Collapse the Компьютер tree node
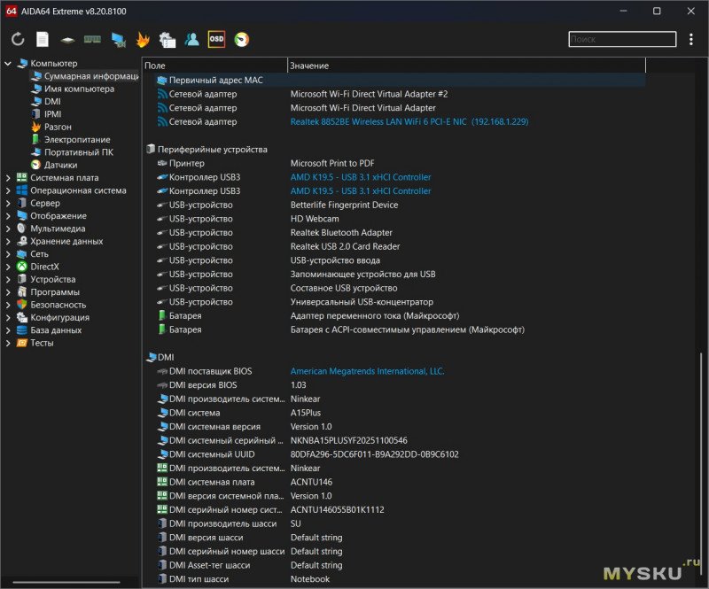Screen dimensions: 709x589 click(8, 64)
